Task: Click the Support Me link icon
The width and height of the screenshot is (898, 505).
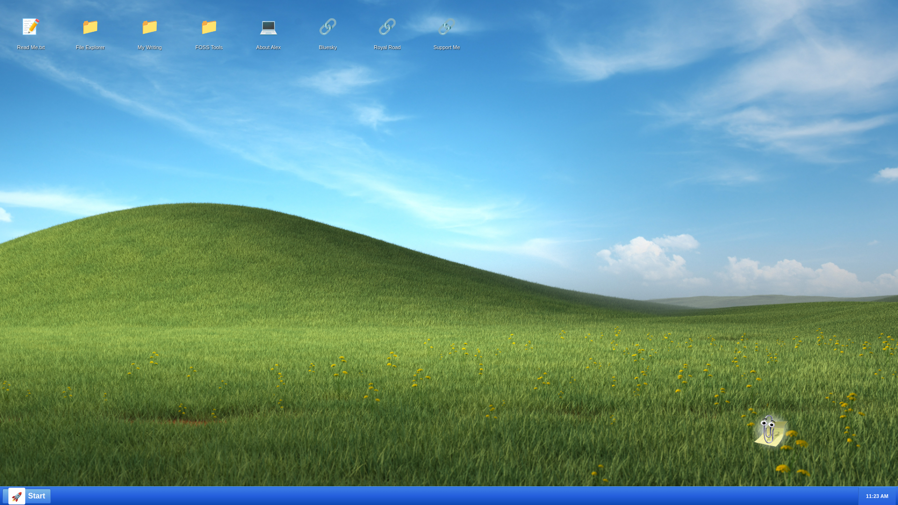Action: (447, 27)
